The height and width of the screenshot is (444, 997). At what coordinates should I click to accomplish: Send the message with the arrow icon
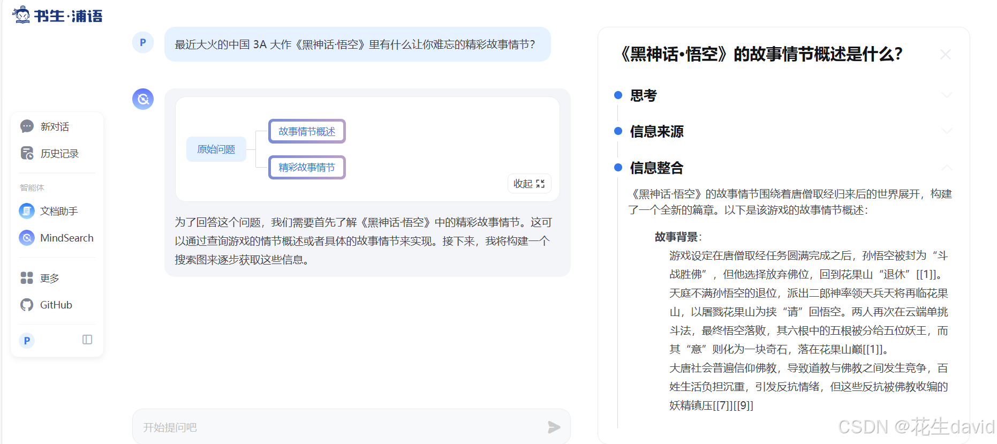click(x=554, y=427)
